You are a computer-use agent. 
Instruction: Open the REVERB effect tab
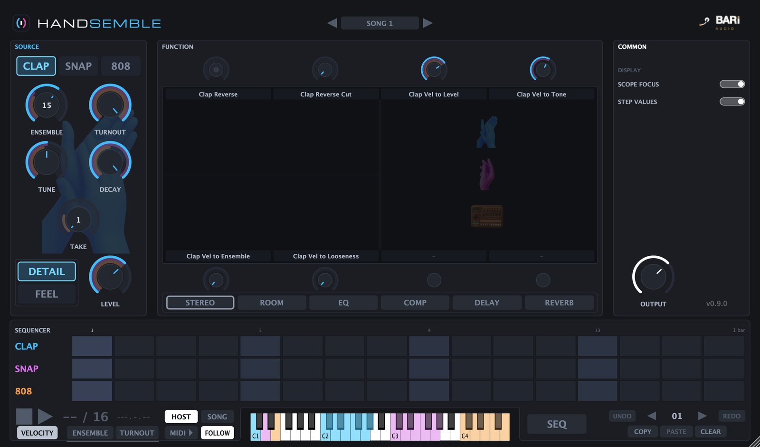pos(559,303)
